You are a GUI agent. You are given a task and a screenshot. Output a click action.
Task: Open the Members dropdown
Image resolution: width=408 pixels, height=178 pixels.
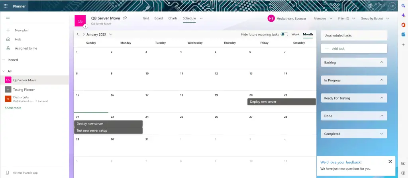point(323,18)
